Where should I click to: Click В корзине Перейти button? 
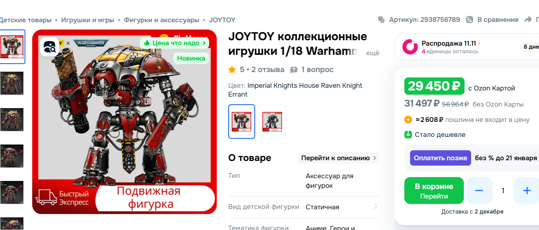(434, 191)
